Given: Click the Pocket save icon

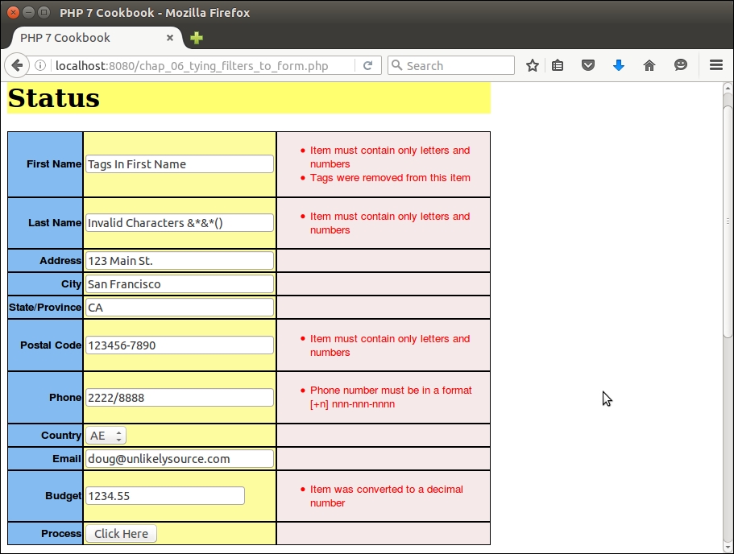Looking at the screenshot, I should point(588,66).
